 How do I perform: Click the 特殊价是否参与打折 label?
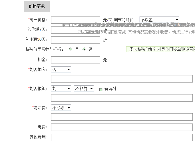click(45, 49)
